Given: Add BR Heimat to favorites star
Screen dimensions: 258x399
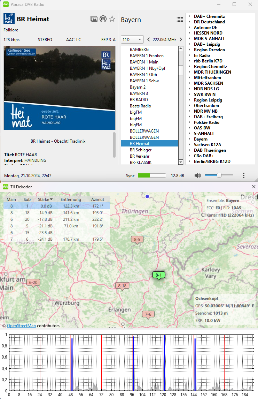Looking at the screenshot, I should [112, 19].
